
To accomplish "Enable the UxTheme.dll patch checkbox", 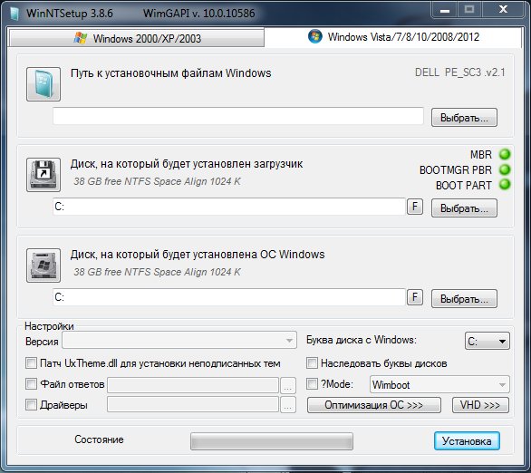I will pos(31,363).
